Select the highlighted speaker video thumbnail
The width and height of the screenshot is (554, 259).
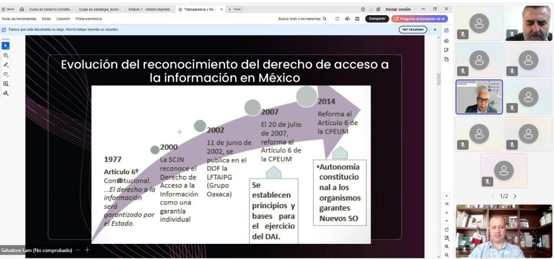479,97
